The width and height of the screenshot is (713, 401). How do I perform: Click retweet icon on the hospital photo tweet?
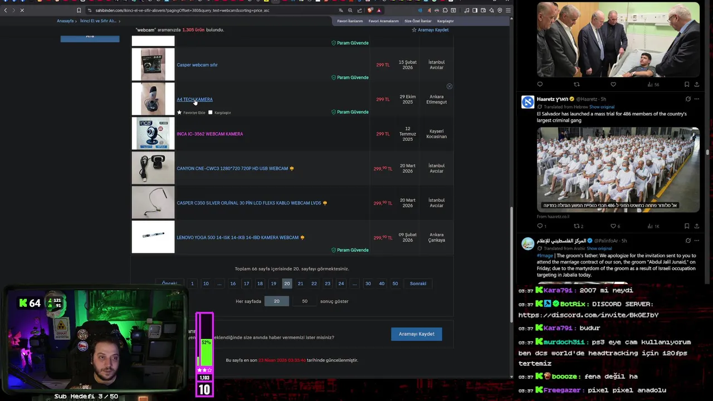(x=577, y=85)
